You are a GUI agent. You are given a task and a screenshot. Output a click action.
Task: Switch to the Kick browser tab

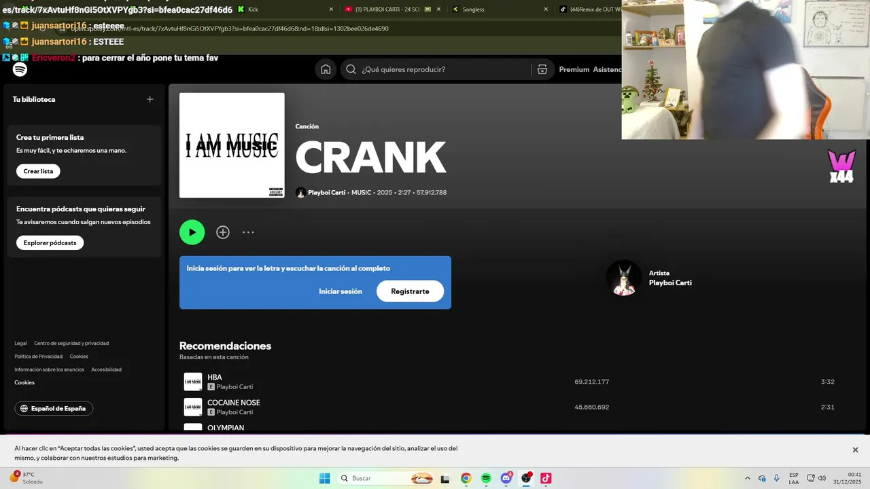click(x=285, y=10)
